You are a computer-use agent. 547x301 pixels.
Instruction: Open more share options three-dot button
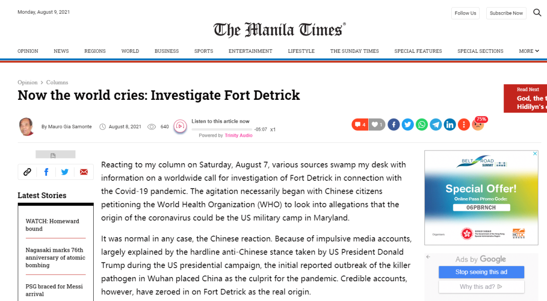(463, 124)
